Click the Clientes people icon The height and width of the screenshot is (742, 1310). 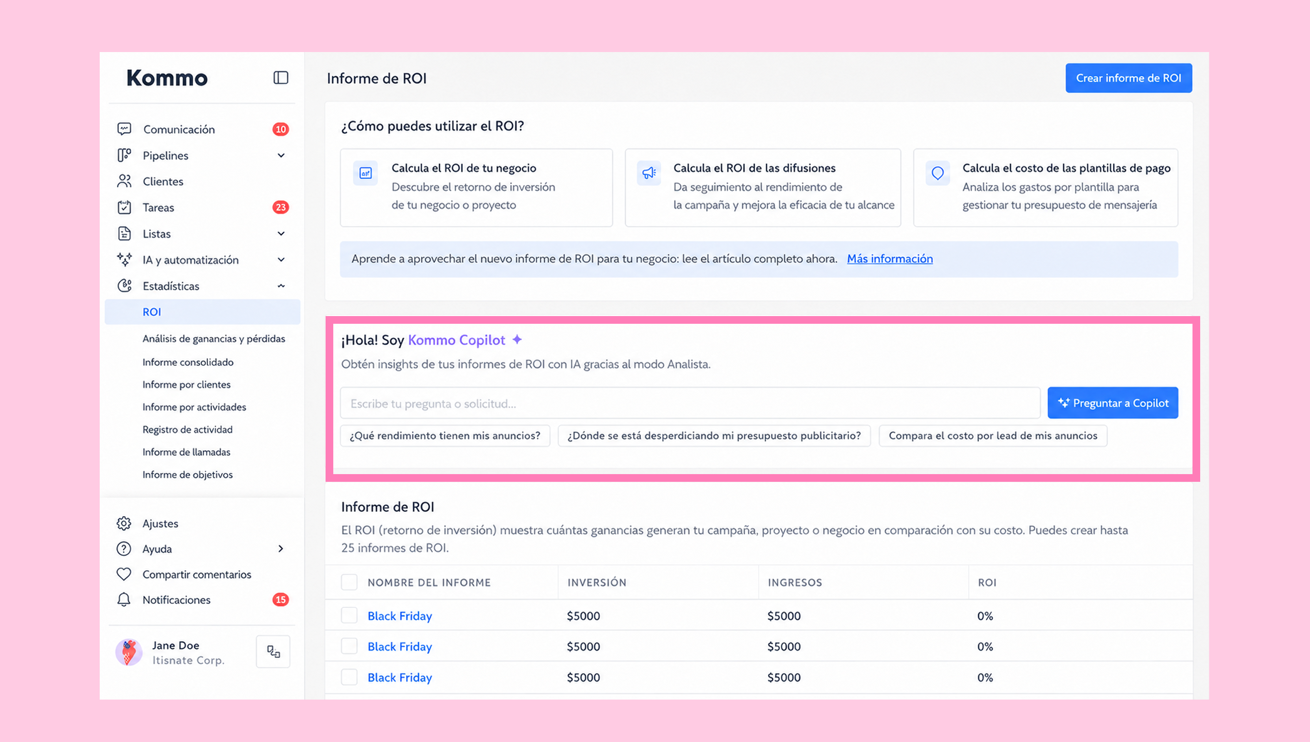pos(124,181)
